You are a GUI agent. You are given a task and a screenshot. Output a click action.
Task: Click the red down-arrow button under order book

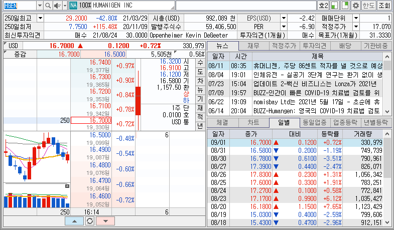[x=105, y=221]
